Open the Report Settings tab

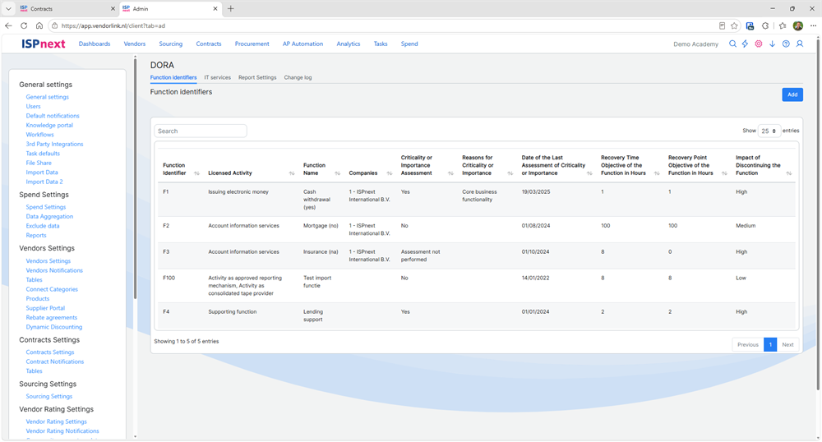point(257,77)
